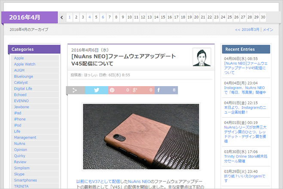
Task: Browse the iPhone category
Action: coord(20,119)
